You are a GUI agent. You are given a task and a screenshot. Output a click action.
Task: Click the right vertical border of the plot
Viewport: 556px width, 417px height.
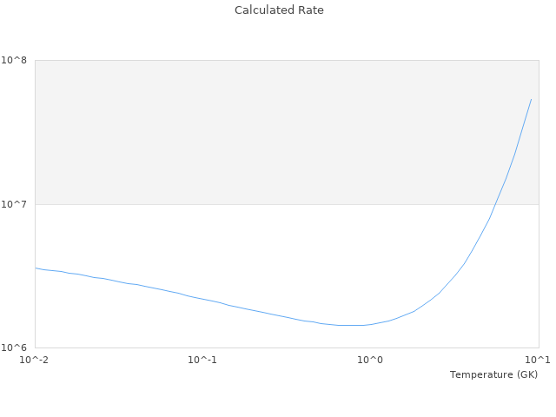pos(539,261)
